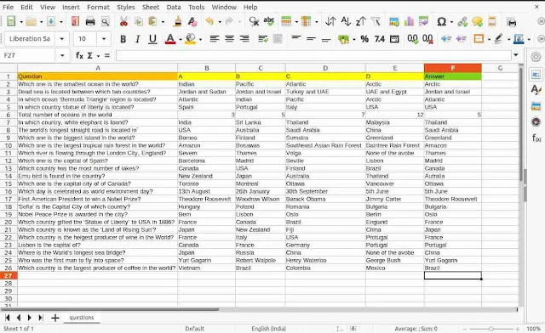This screenshot has height=333, width=545.
Task: Select the questions sheet tab
Action: pyautogui.click(x=82, y=318)
